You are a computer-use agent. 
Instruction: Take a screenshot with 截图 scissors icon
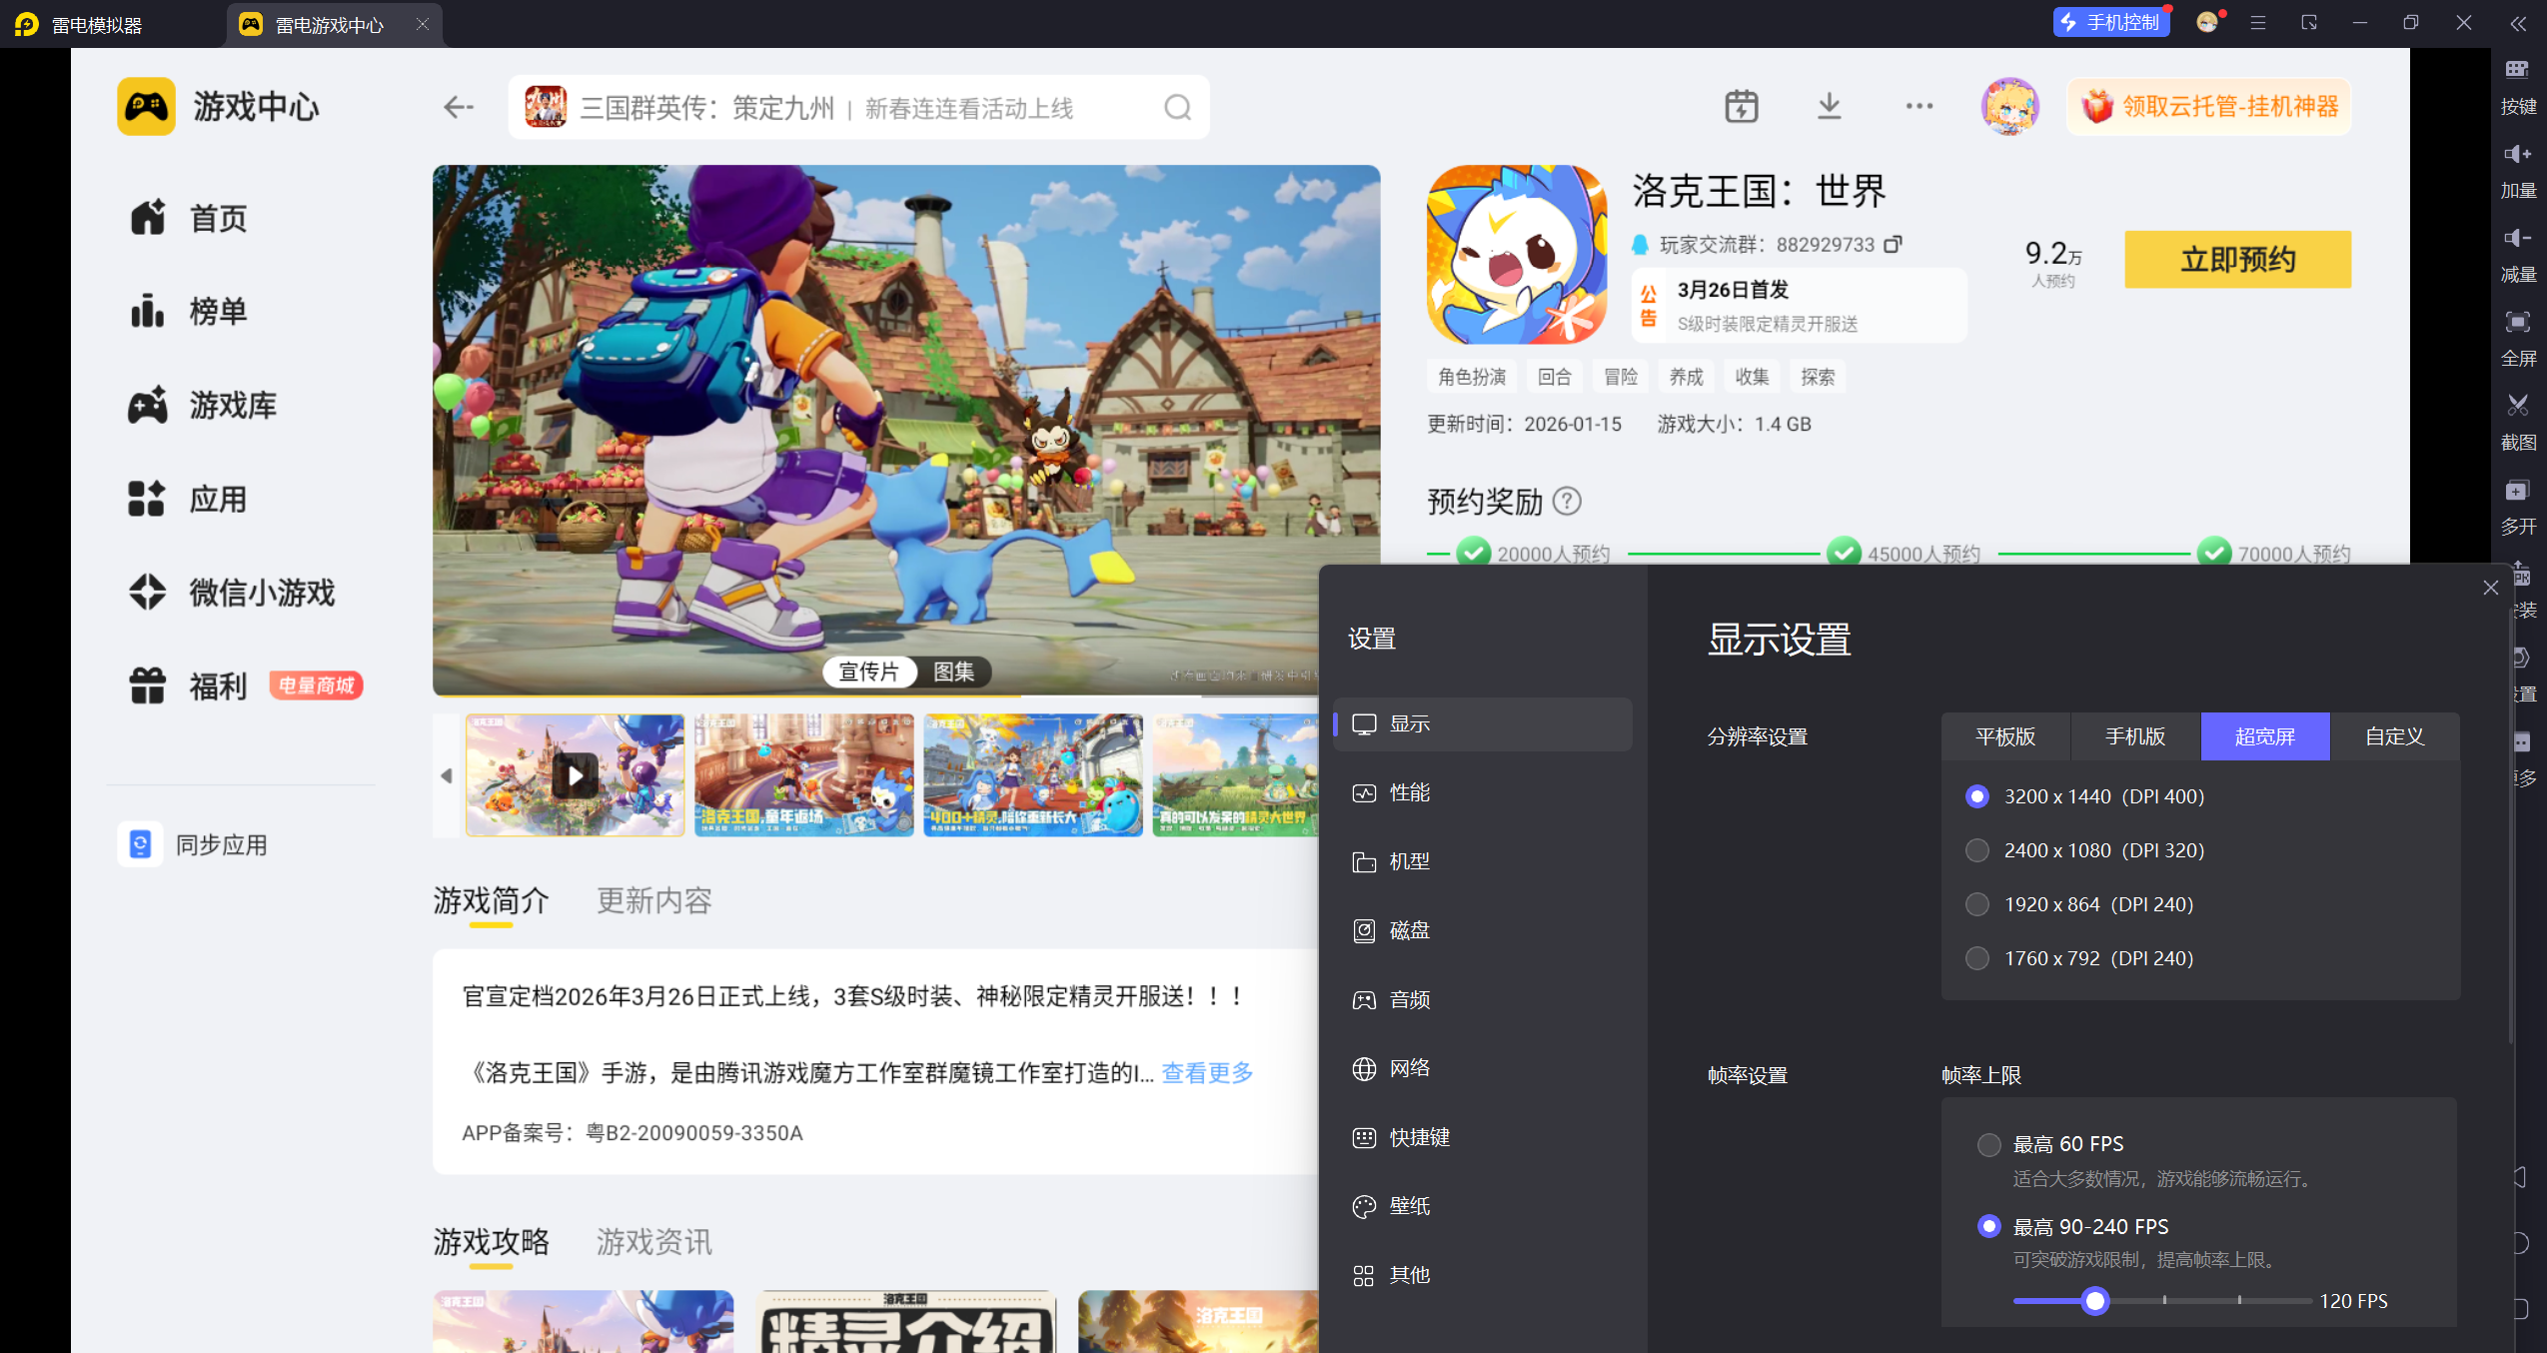point(2517,407)
